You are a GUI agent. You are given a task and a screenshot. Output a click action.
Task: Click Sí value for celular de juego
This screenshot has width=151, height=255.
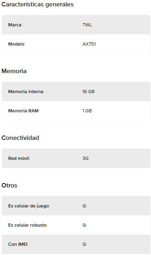point(85,206)
